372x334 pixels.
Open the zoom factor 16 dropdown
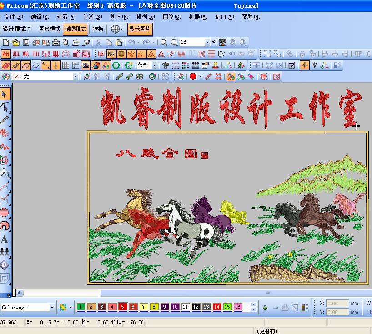[x=207, y=42]
